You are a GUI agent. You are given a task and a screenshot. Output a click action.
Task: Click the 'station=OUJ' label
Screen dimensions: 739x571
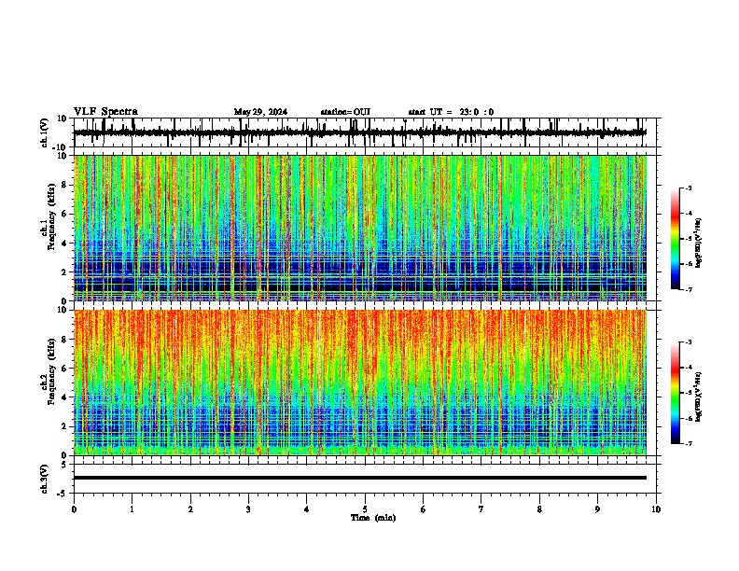pyautogui.click(x=345, y=112)
